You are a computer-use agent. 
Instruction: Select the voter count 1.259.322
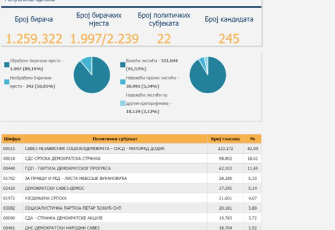tap(34, 39)
